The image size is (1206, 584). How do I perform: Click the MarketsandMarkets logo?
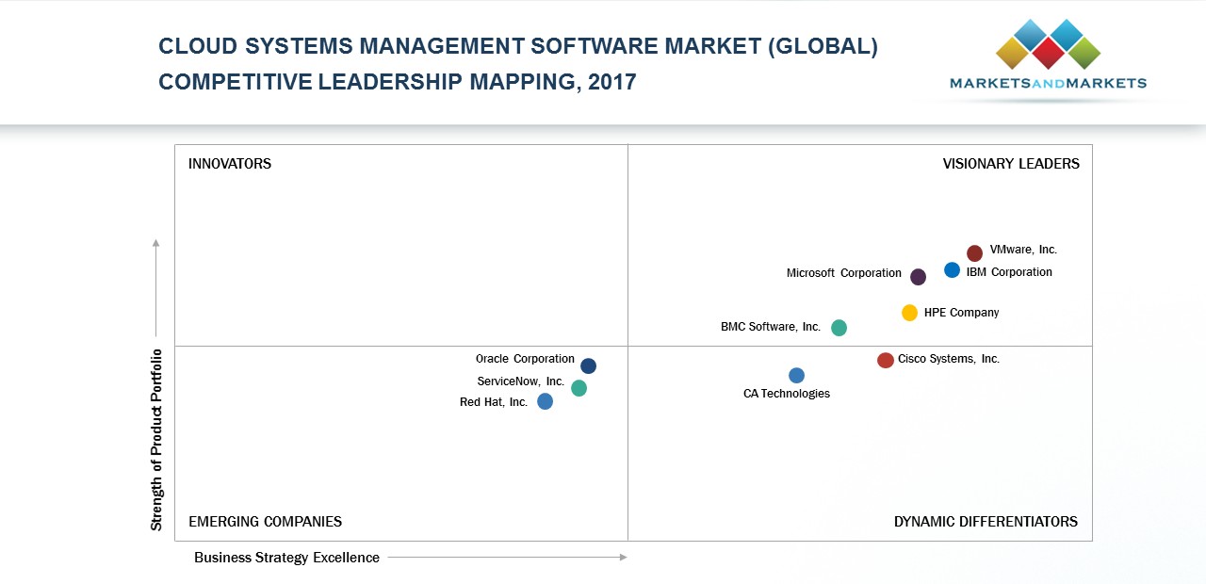(x=1048, y=58)
